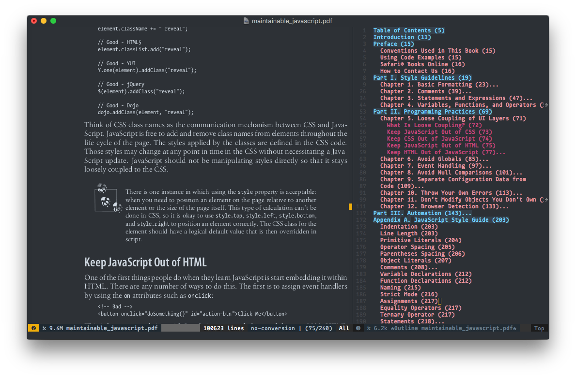This screenshot has width=576, height=378.
Task: Click the *Outline maintainable_javascript.pdf* buffer name
Action: coord(453,328)
